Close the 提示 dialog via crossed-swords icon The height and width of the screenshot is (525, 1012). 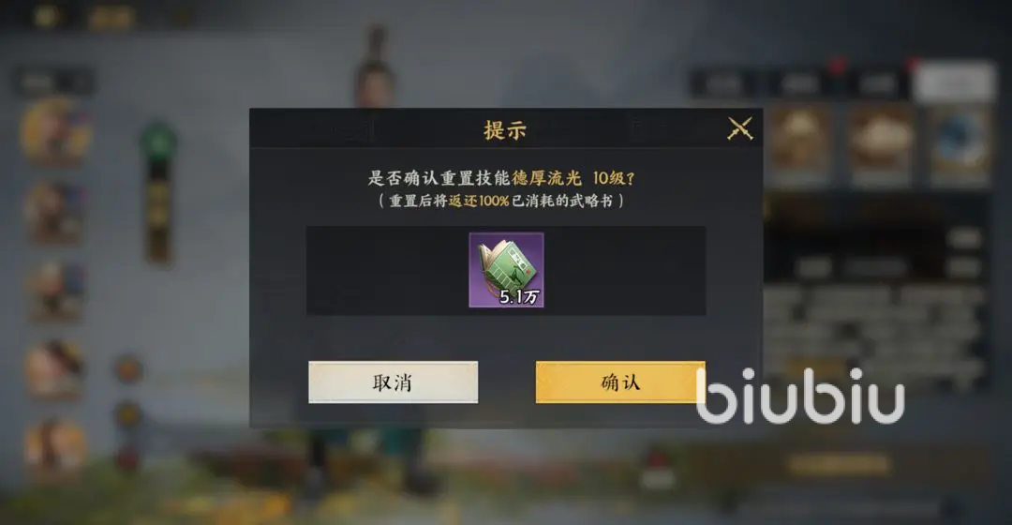[x=739, y=128]
